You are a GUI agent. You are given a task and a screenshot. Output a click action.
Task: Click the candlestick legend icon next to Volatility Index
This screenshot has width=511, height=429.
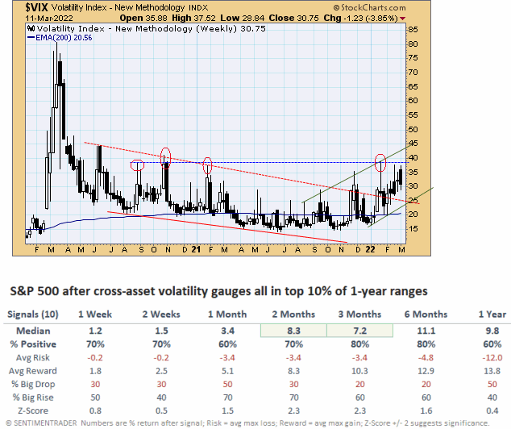coord(29,27)
